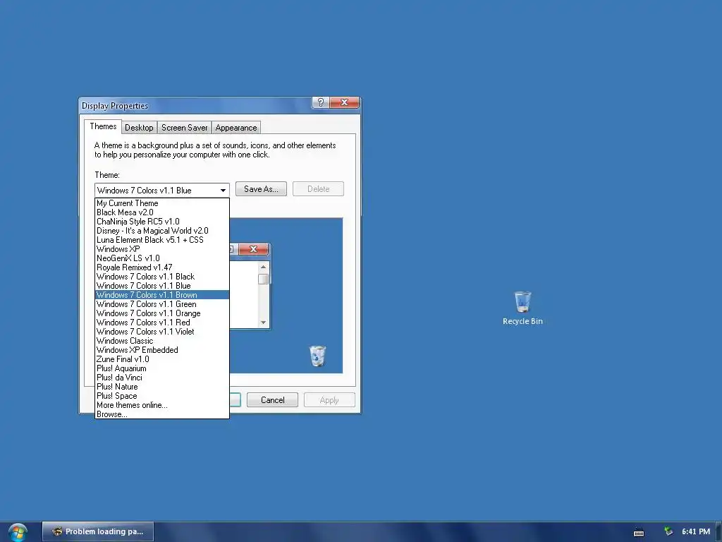
Task: Open the 'Problem loading pa...' taskbar item
Action: 98,531
